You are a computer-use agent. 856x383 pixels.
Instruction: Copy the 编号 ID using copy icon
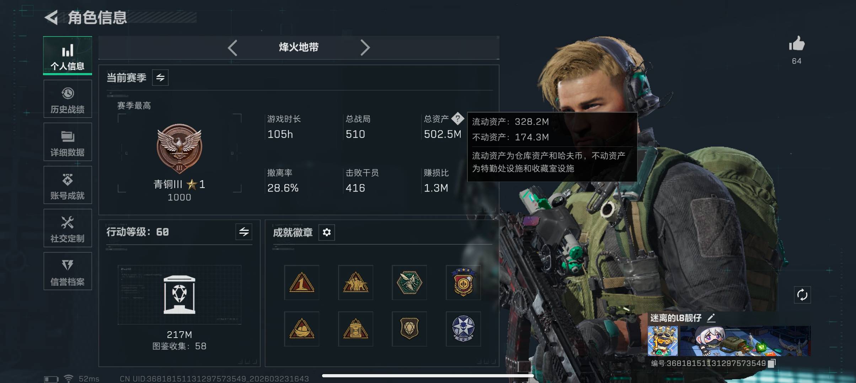(771, 363)
